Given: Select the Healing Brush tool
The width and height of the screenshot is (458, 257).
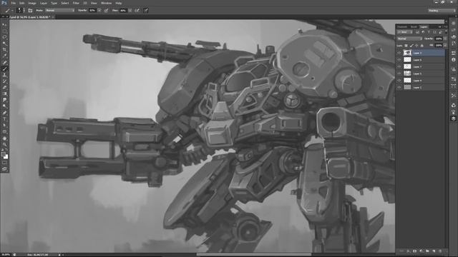Looking at the screenshot, I should pyautogui.click(x=4, y=62).
